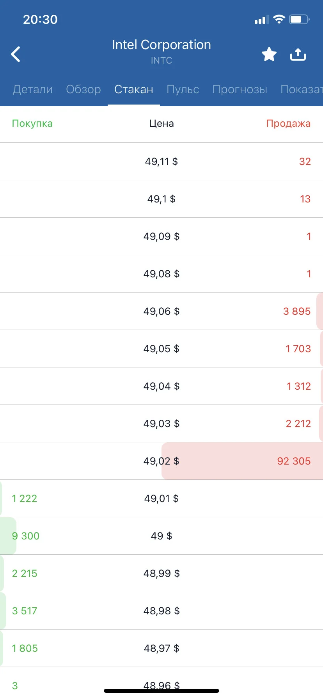Viewport: 323px width, 699px height.
Task: Tap the 9 300 buy order
Action: (x=26, y=536)
